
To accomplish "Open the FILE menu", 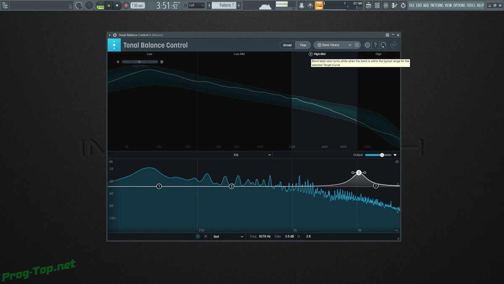I will [412, 5].
